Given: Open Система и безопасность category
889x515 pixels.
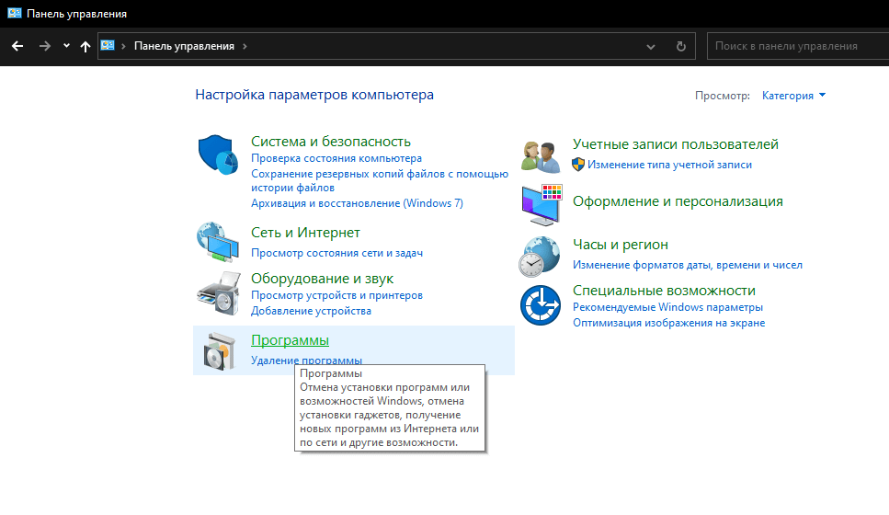Looking at the screenshot, I should [x=331, y=142].
